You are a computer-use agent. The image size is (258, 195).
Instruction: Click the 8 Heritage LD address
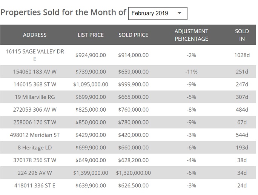35,147
